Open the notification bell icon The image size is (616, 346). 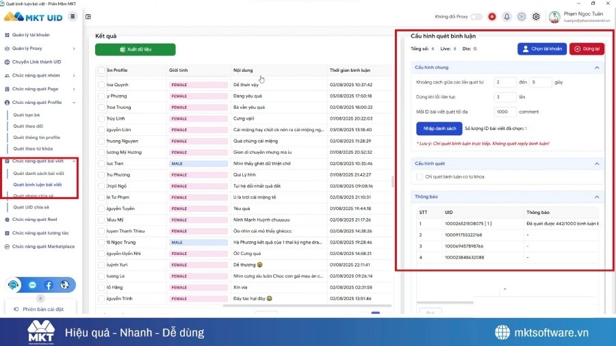coord(506,16)
